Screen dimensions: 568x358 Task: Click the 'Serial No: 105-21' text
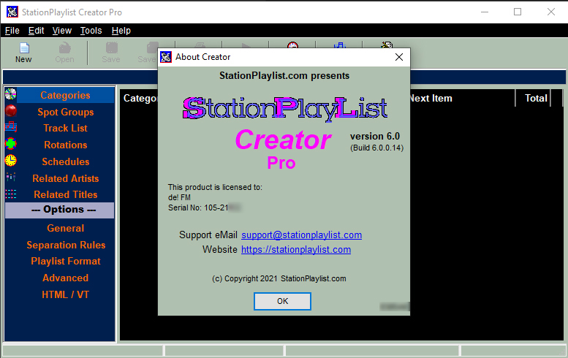pos(198,207)
